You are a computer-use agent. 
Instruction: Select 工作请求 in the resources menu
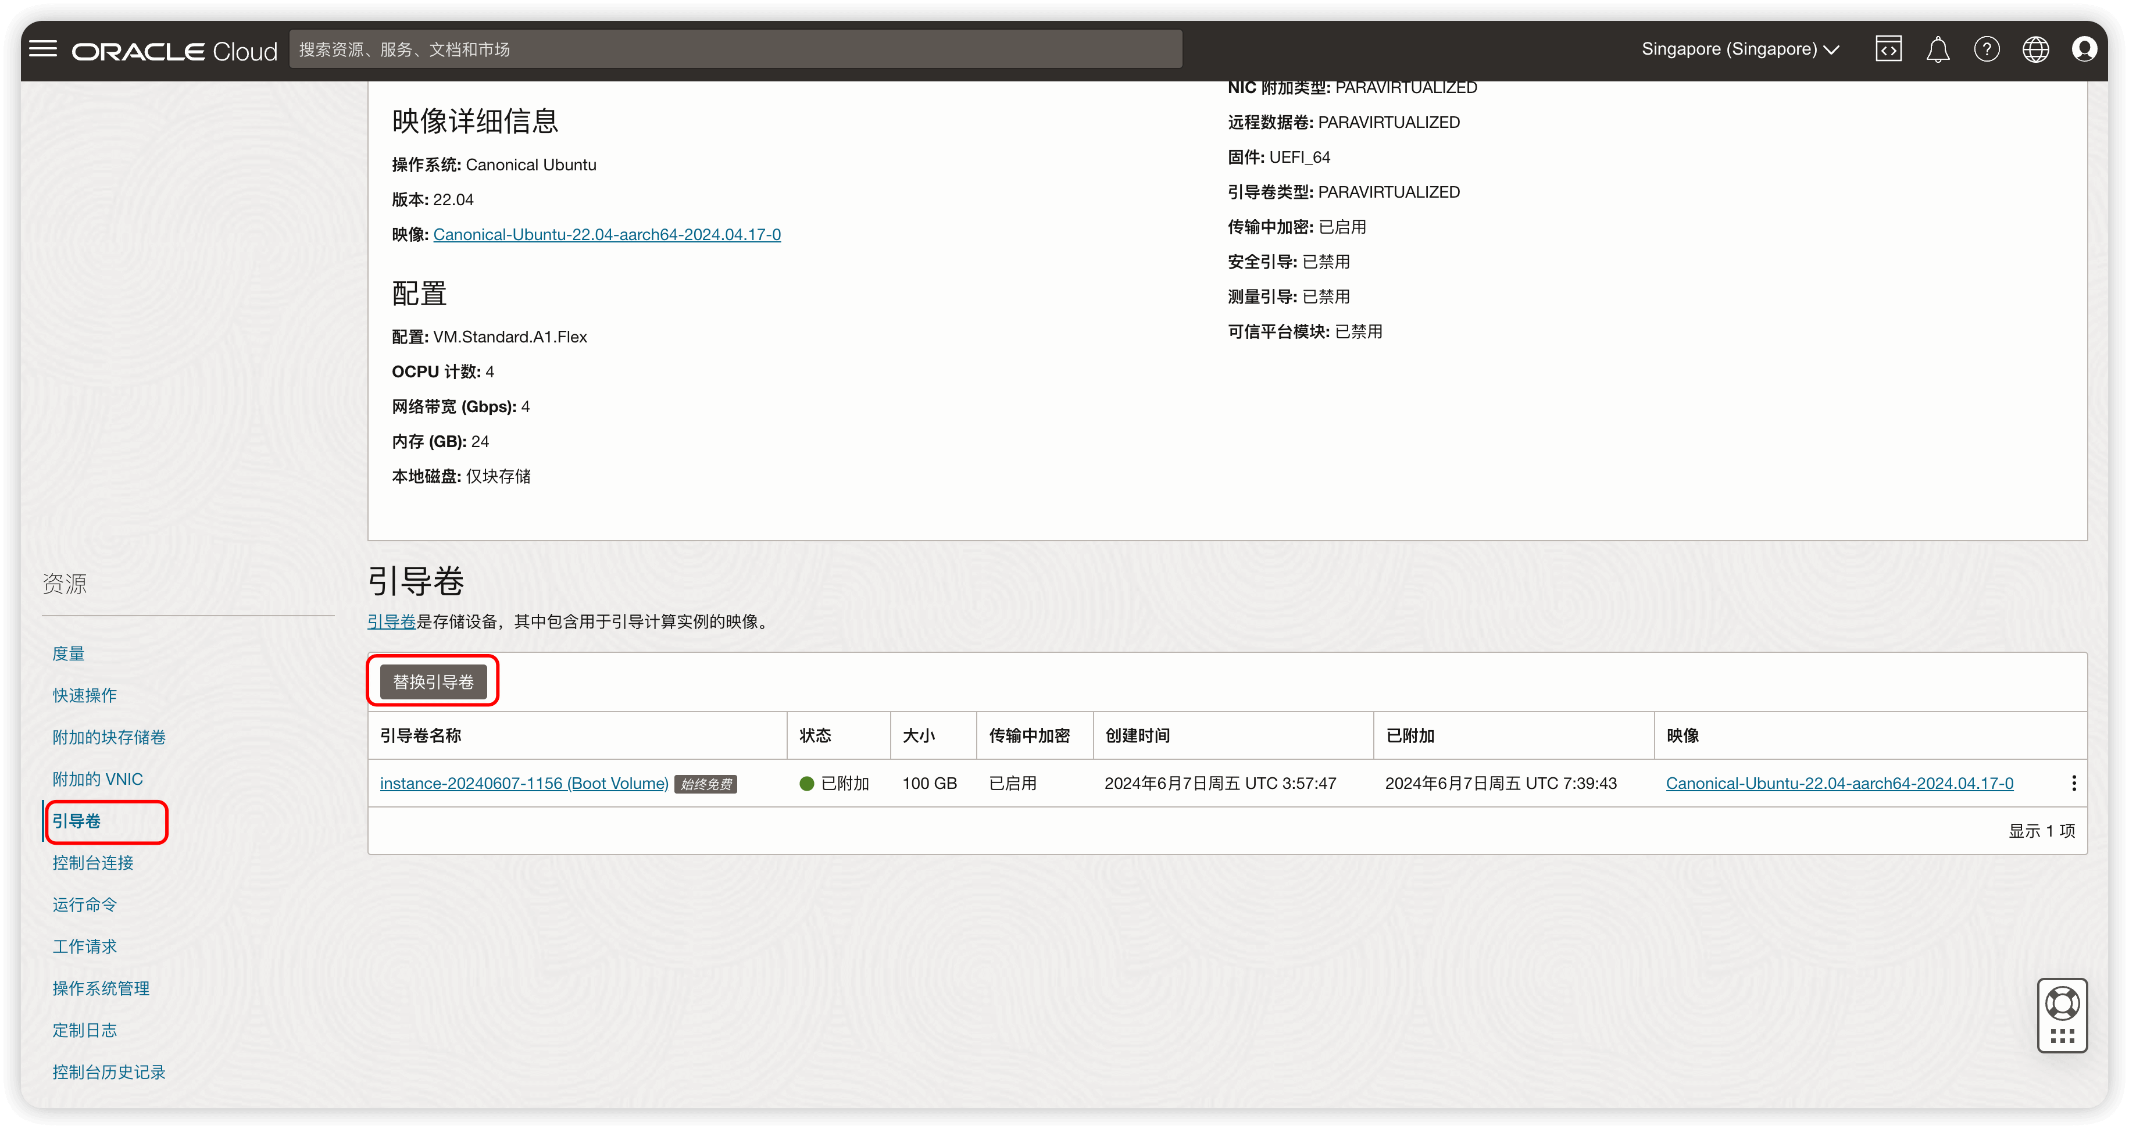point(84,946)
